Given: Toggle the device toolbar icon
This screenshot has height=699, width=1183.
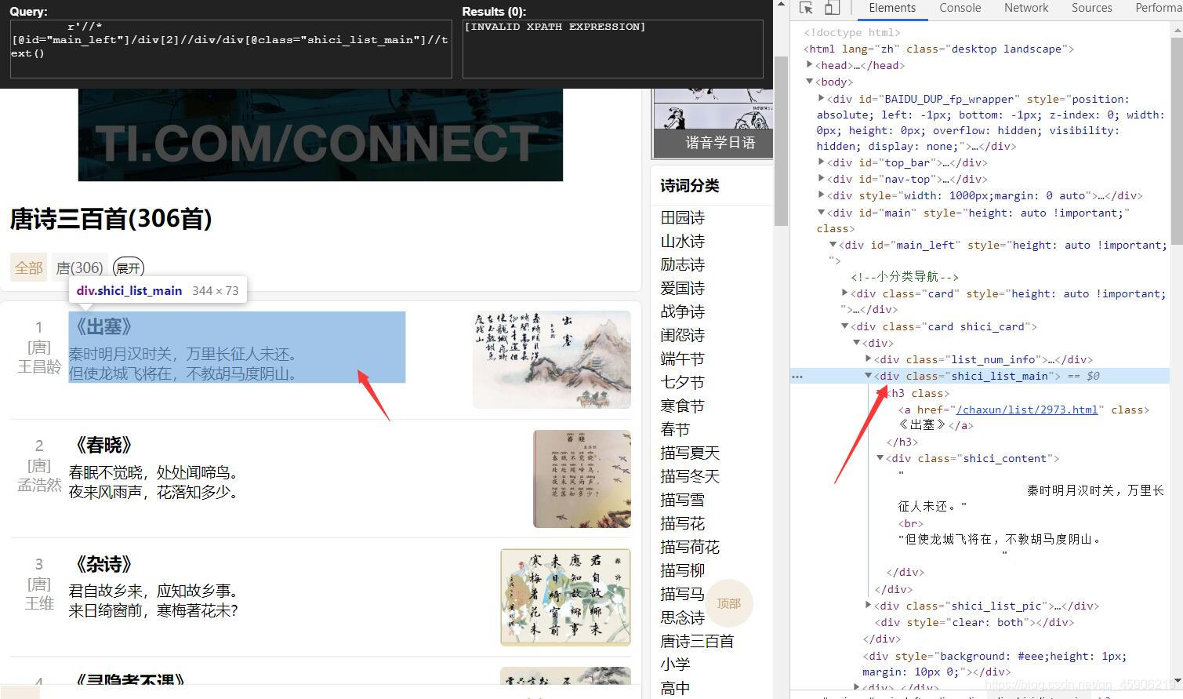Looking at the screenshot, I should pos(831,8).
